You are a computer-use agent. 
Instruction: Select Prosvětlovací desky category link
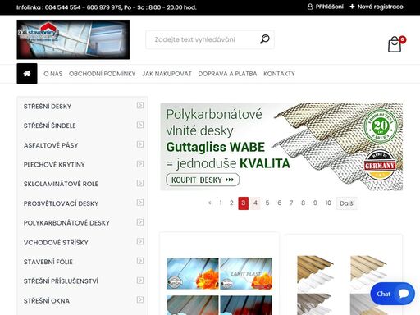pos(61,203)
